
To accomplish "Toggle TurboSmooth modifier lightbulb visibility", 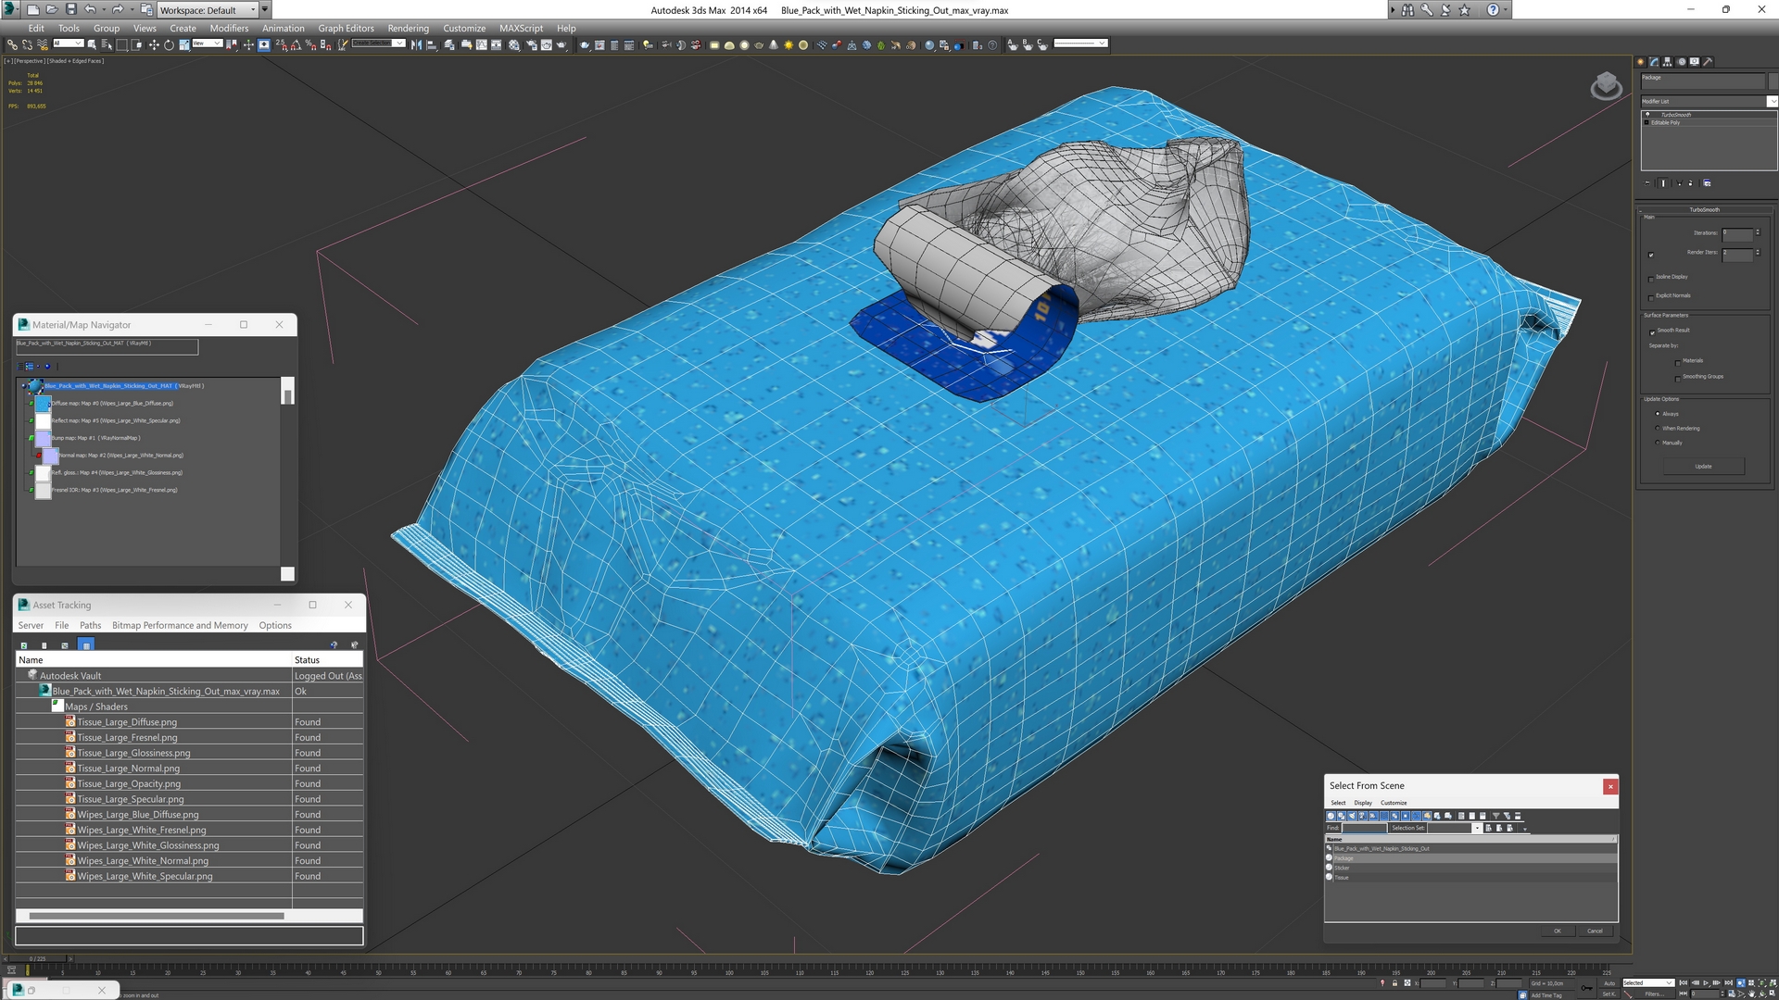I will click(x=1647, y=115).
